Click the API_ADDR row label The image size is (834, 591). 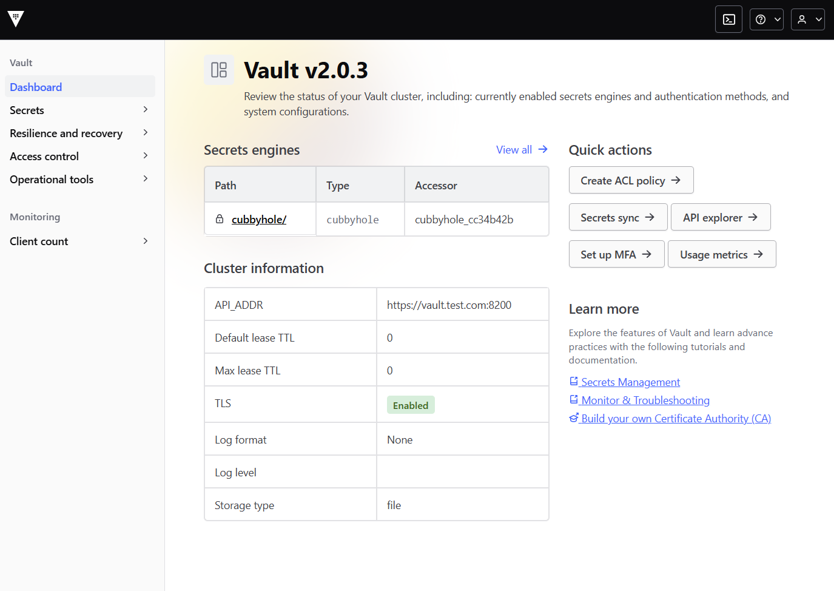[x=239, y=305]
